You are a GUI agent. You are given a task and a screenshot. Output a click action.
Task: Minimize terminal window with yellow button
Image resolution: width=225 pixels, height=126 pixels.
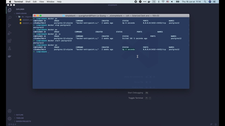click(38, 16)
